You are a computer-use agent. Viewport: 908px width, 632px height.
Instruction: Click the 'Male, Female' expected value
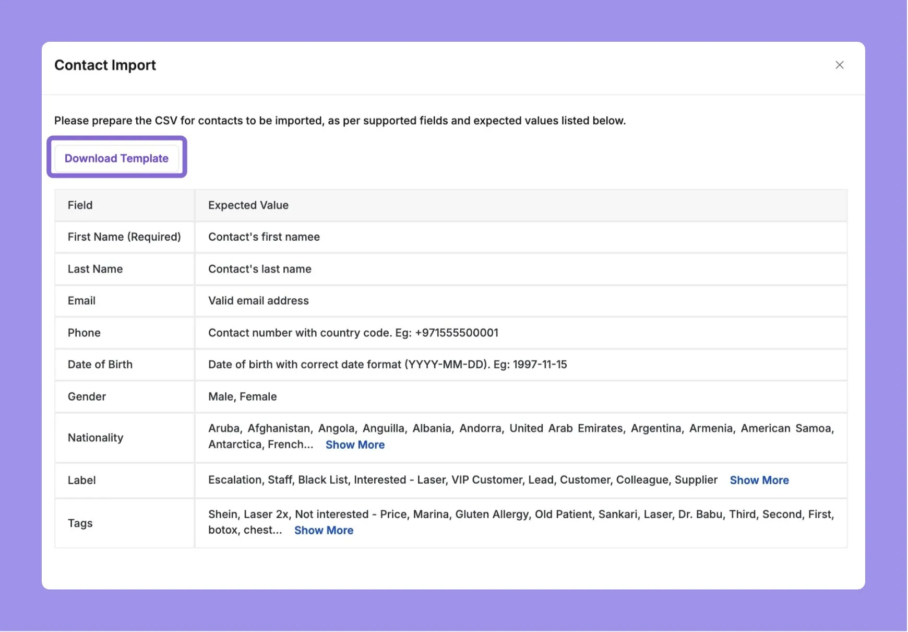(x=243, y=396)
